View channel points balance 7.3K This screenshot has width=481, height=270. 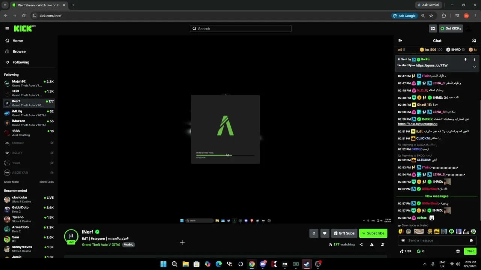pos(405,251)
